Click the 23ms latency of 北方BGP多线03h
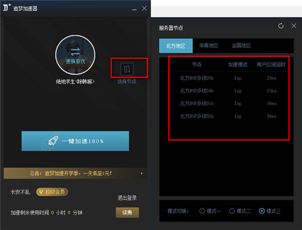This screenshot has width=302, height=230. 271,78
